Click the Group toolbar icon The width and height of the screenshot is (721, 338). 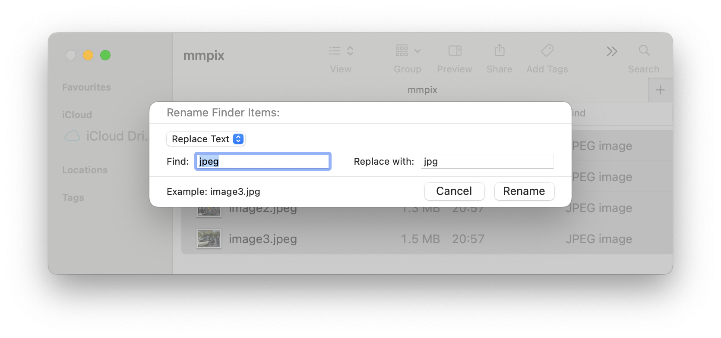pyautogui.click(x=402, y=50)
